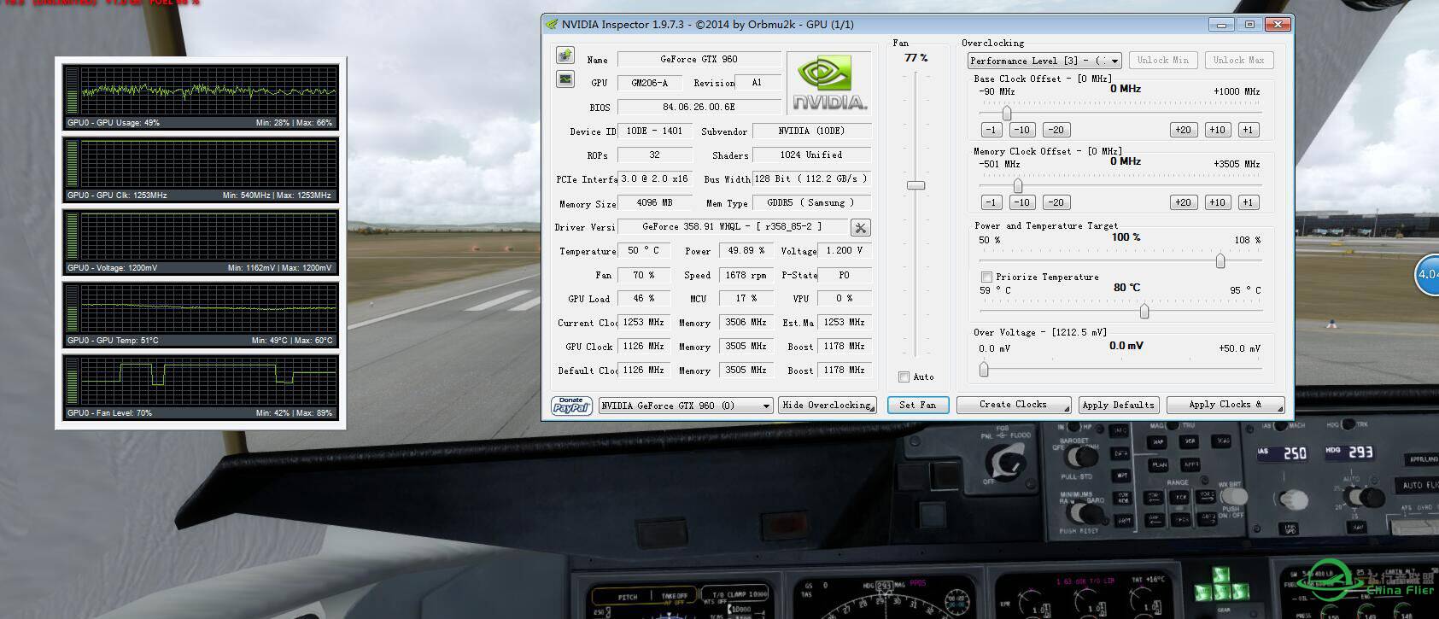Click Apply Defaults button
Viewport: 1439px width, 619px height.
[1118, 405]
